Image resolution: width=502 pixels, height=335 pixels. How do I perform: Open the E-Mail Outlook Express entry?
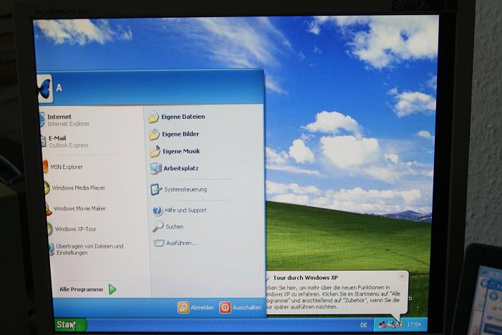point(65,142)
